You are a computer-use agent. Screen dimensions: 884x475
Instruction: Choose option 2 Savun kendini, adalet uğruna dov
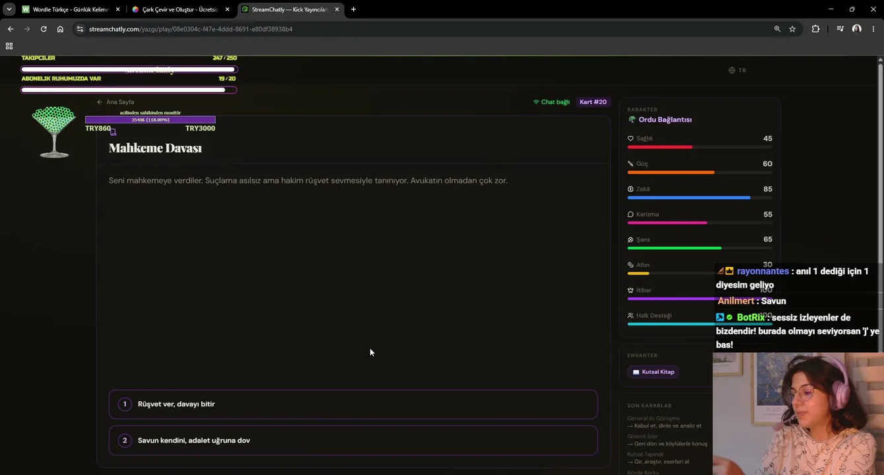pyautogui.click(x=353, y=441)
